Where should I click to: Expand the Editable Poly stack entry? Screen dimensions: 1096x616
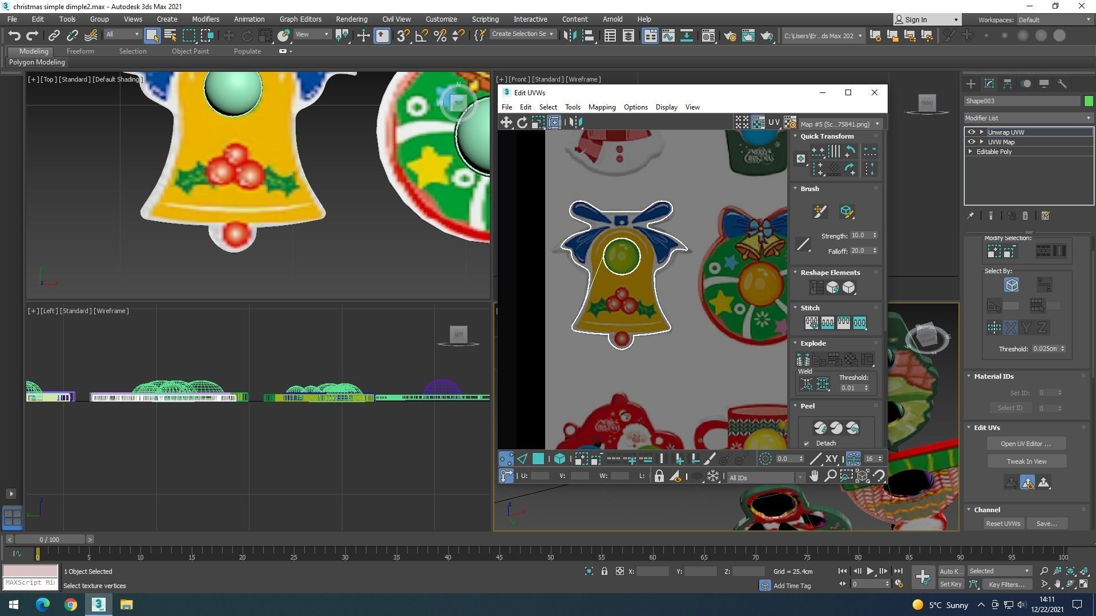click(x=970, y=151)
